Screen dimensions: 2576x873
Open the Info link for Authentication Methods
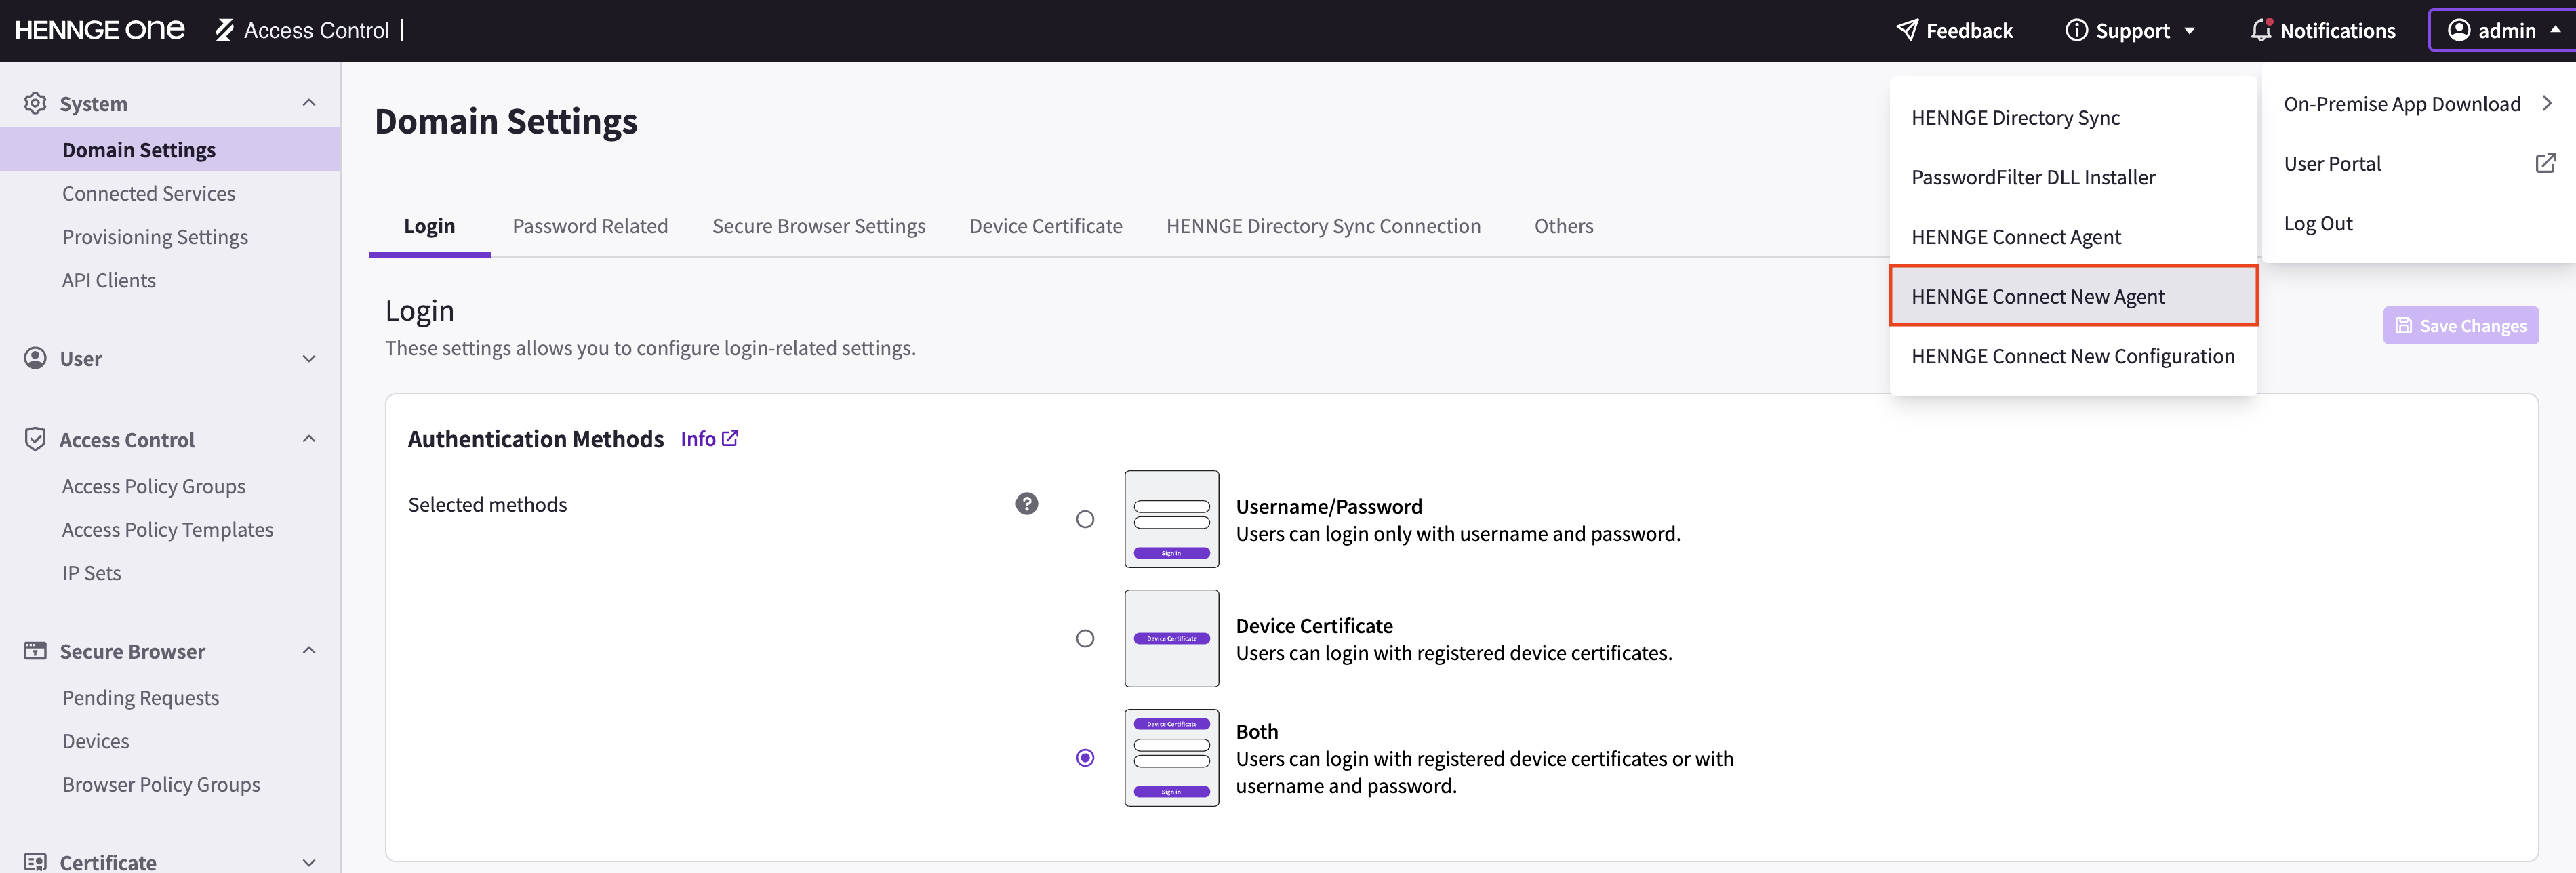709,438
